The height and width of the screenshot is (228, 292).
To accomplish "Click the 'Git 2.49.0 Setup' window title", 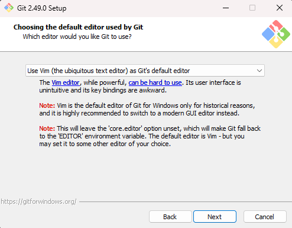I will click(42, 8).
